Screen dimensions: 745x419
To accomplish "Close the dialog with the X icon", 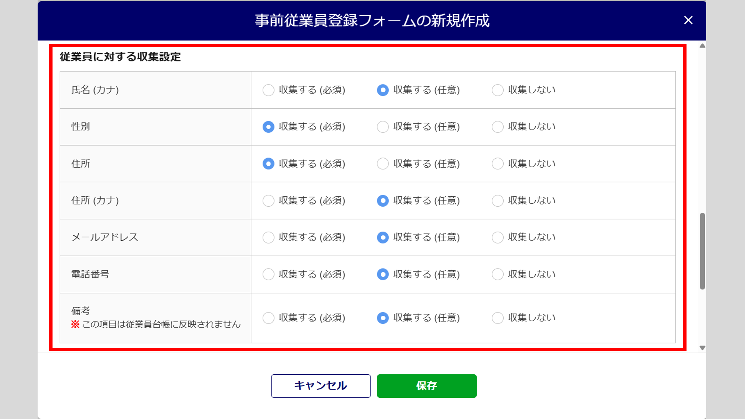I will click(x=688, y=20).
